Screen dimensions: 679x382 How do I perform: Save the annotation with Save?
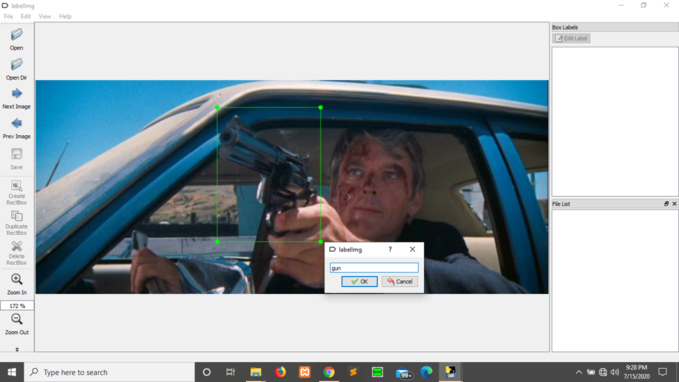pyautogui.click(x=17, y=159)
